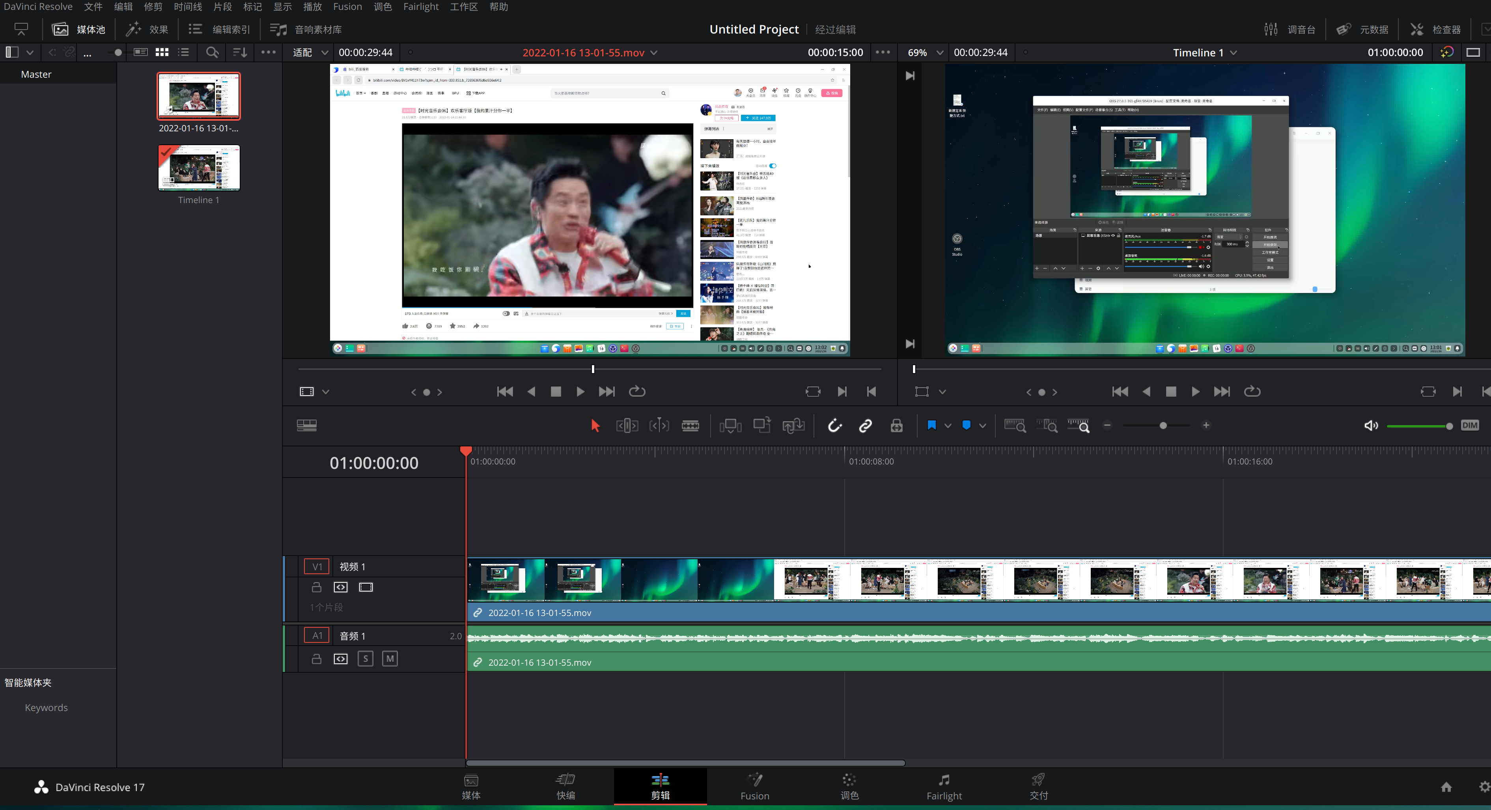Screen dimensions: 1491x810
Task: Toggle the Snapping magnet icon
Action: coord(834,426)
